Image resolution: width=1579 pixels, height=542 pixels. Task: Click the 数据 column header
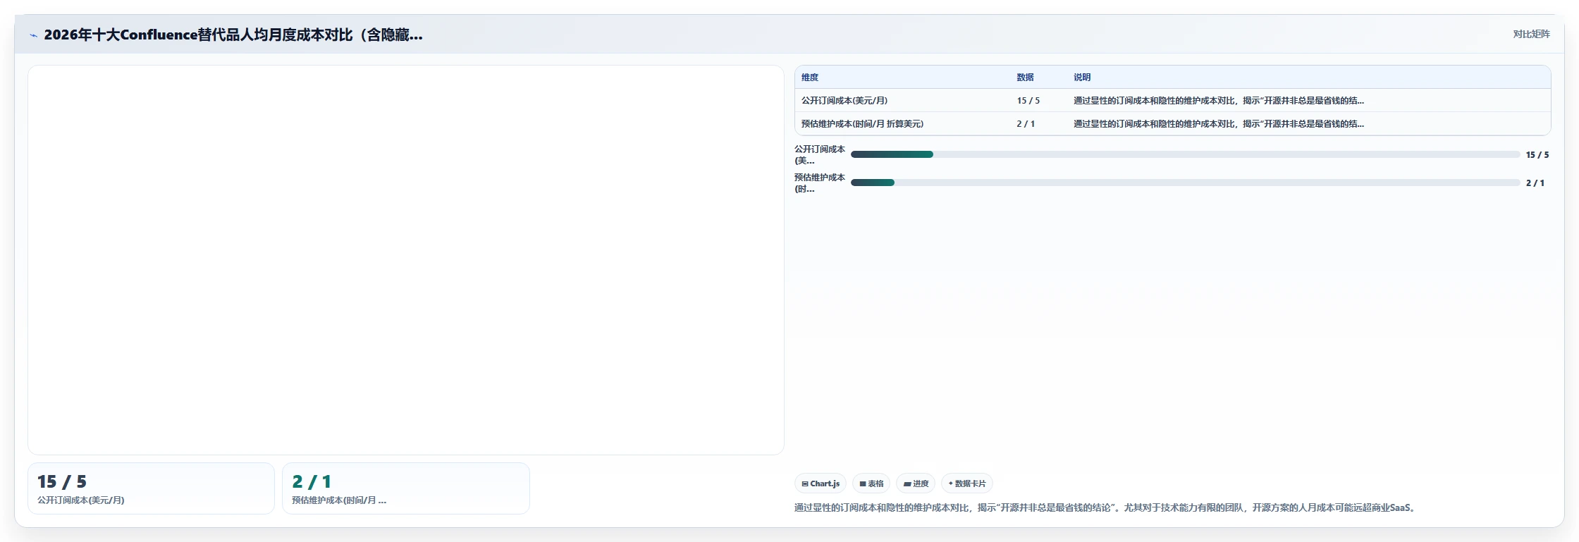(x=1025, y=78)
